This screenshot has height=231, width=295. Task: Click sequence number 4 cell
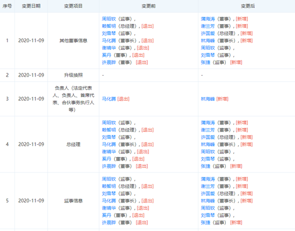(x=7, y=144)
